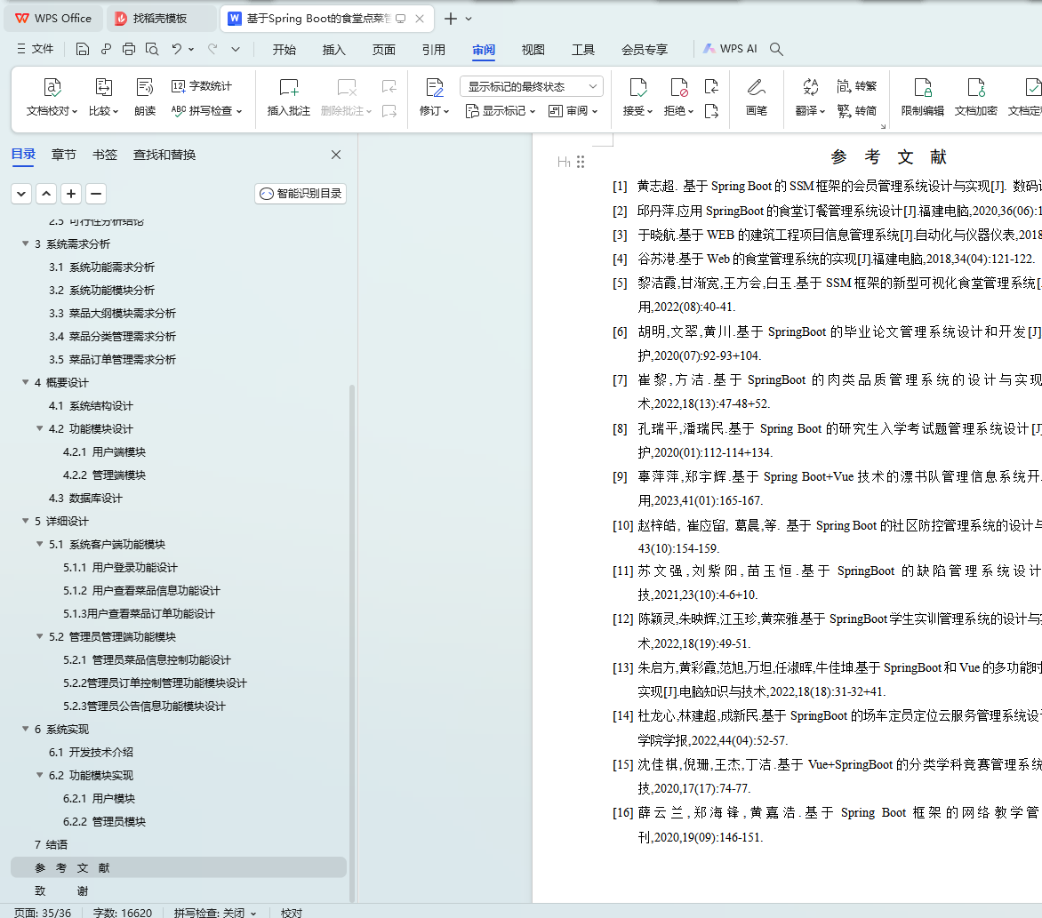Open 文档校对 proofreading tool
Screen dimensions: 1042x918
[52, 97]
